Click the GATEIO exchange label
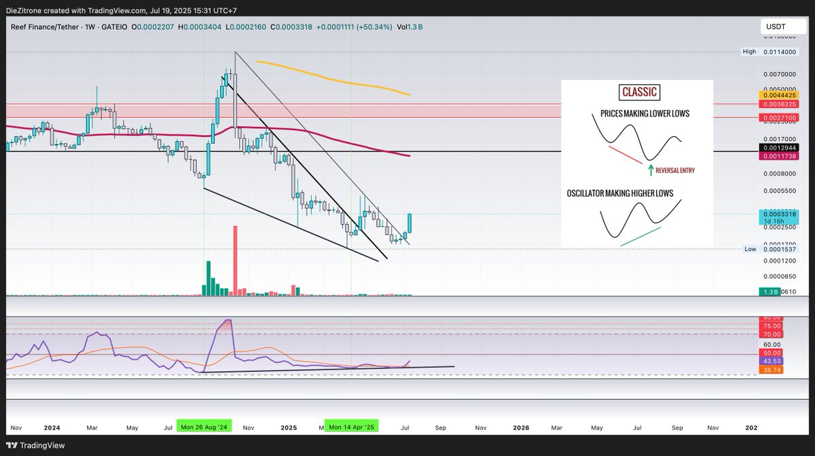The width and height of the screenshot is (815, 456). click(115, 26)
